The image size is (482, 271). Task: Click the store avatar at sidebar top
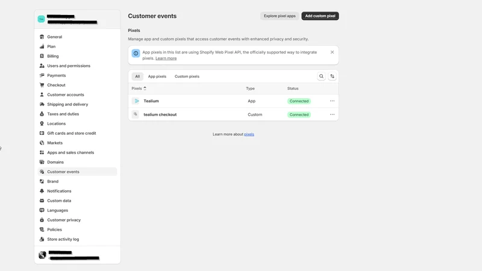[x=41, y=19]
